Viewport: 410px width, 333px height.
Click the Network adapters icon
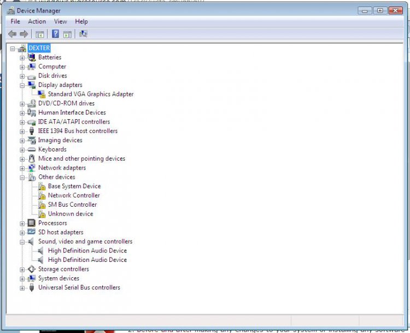click(x=32, y=168)
